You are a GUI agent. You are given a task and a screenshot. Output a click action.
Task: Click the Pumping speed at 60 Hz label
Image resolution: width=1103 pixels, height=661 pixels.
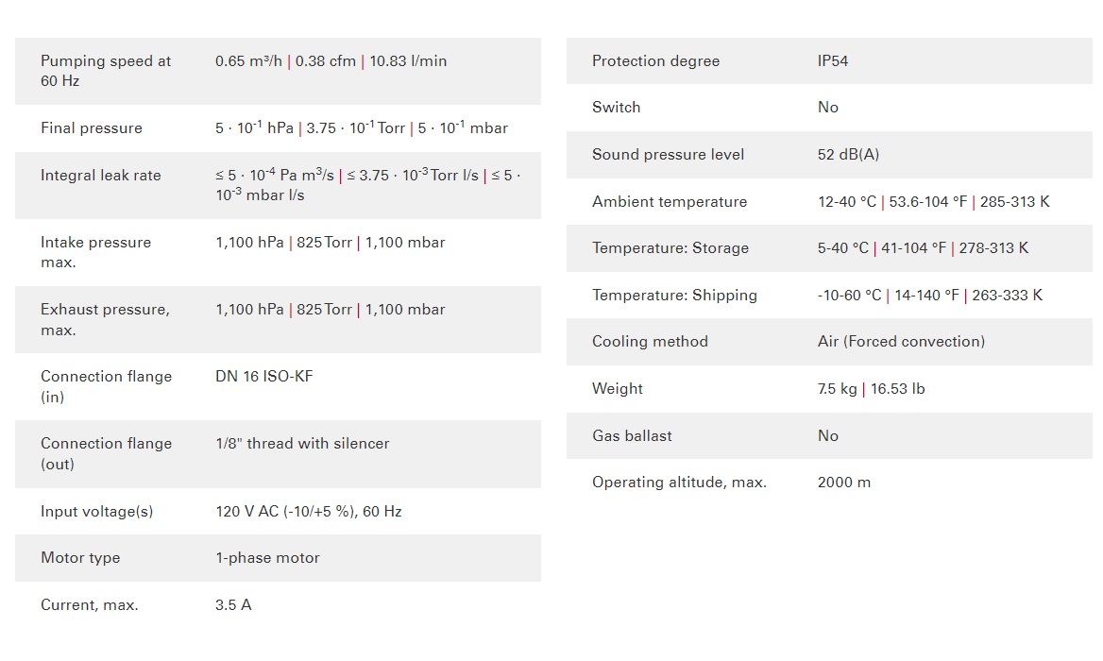point(106,71)
